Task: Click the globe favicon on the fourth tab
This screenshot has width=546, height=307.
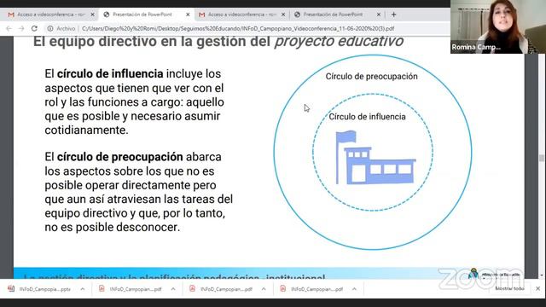Action: tap(297, 14)
